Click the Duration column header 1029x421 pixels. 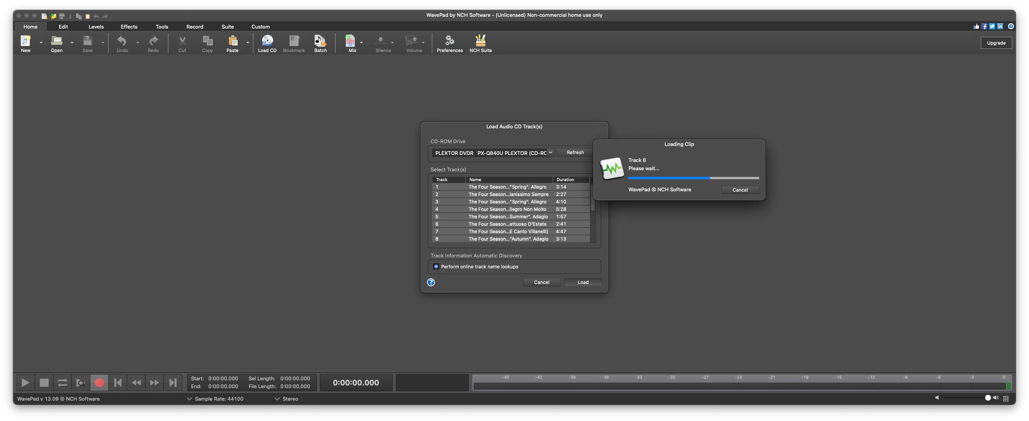click(571, 180)
